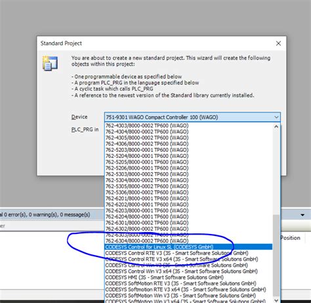
Task: Click the Position column header
Action: (290, 238)
